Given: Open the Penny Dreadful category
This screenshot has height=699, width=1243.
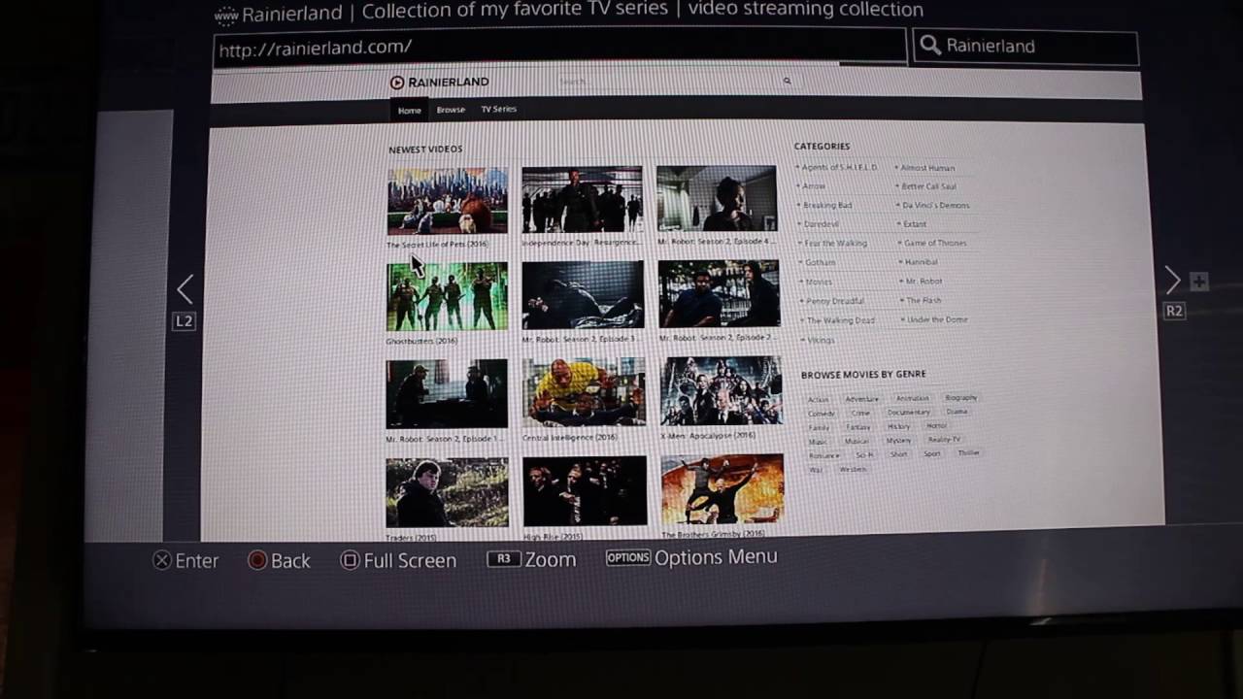Looking at the screenshot, I should [834, 301].
